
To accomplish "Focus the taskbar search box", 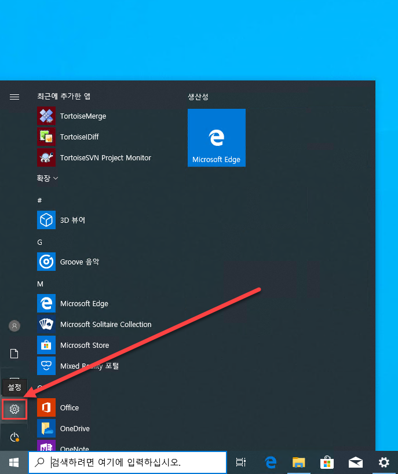I will point(127,462).
